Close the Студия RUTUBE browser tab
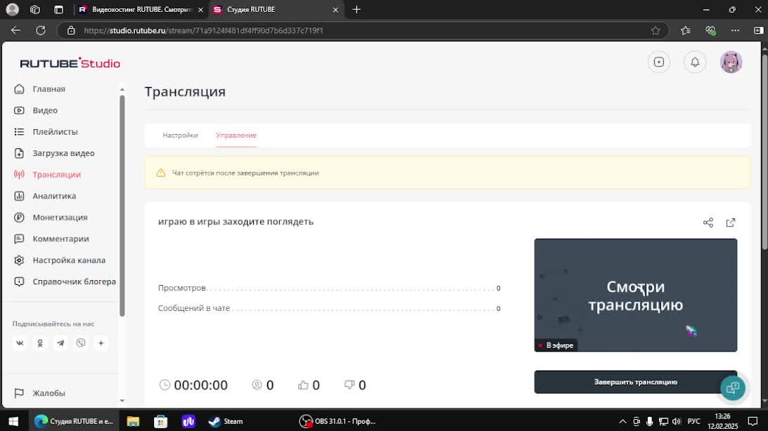768x431 pixels. (335, 9)
